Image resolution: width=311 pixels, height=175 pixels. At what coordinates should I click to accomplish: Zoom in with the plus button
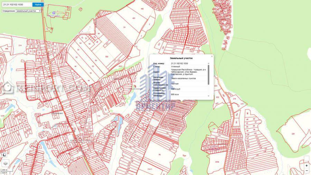pyautogui.click(x=306, y=166)
